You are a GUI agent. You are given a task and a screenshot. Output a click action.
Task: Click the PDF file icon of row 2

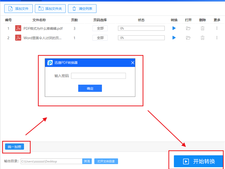coord(18,38)
